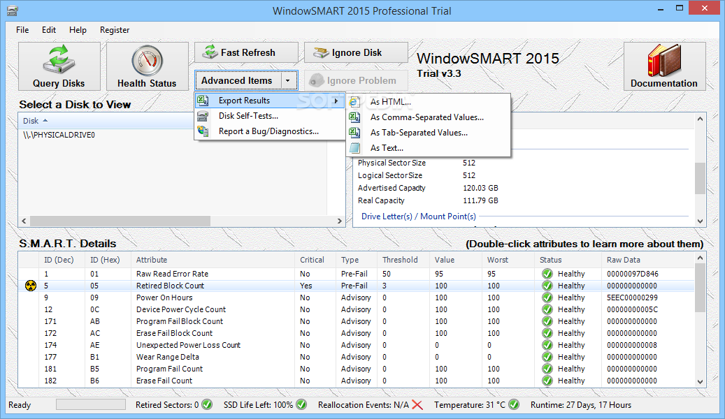This screenshot has height=419, width=725.
Task: Click the WindowSMART title bar app icon
Action: pyautogui.click(x=13, y=10)
